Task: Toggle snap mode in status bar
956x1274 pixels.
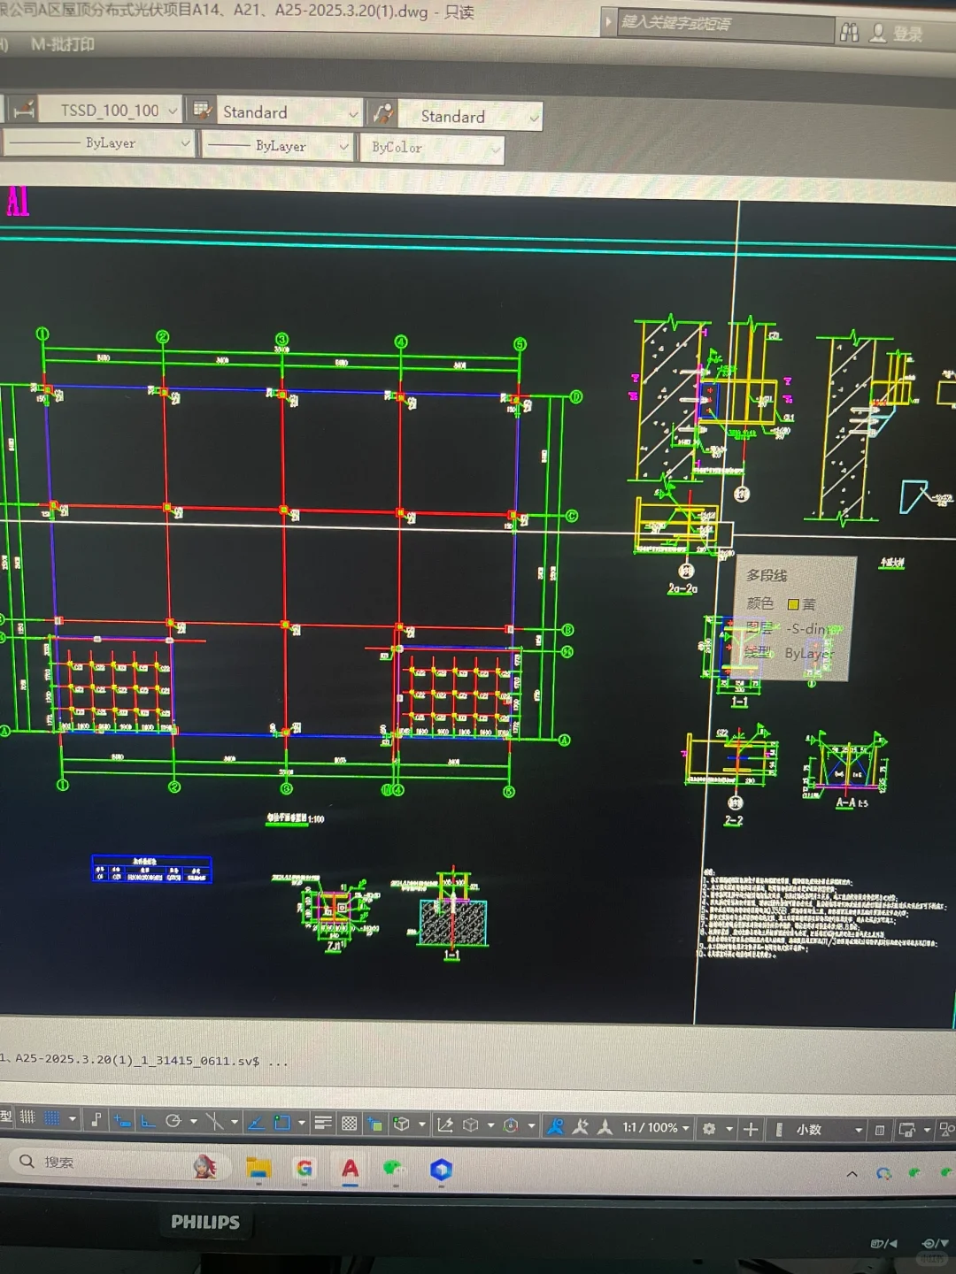Action: tap(52, 1118)
